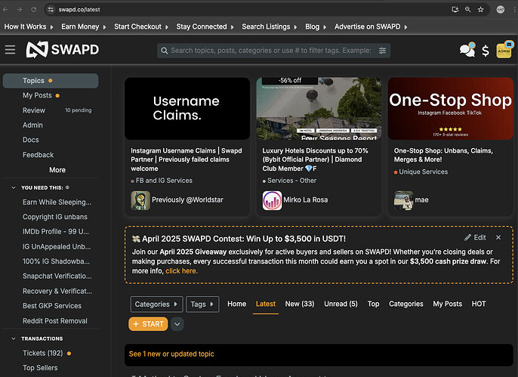Open My Posts in sidebar
This screenshot has width=518, height=377.
(37, 95)
